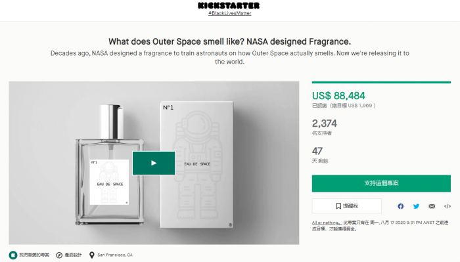This screenshot has height=262, width=460.
Task: Click the US$ 88,484 pledged amount
Action: pos(338,96)
